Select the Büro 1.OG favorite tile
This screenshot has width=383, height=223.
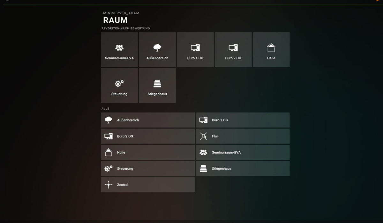195,50
